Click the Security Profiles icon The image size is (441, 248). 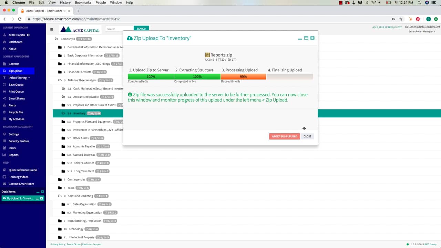4,141
